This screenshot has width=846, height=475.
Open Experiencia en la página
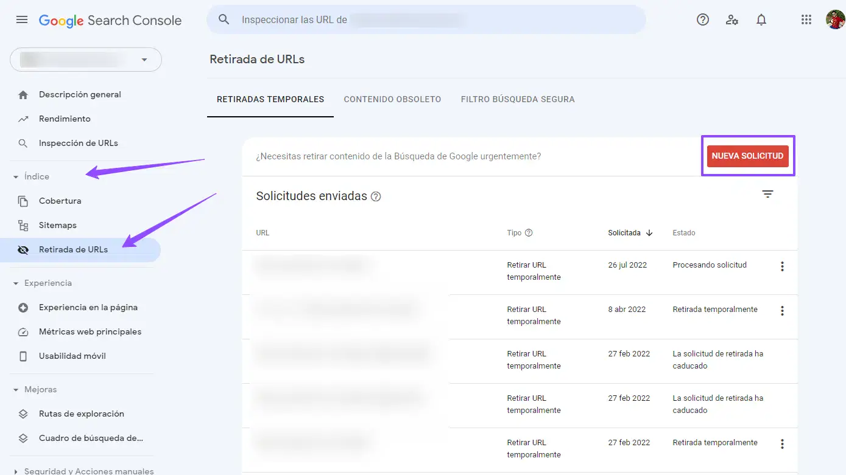click(88, 307)
